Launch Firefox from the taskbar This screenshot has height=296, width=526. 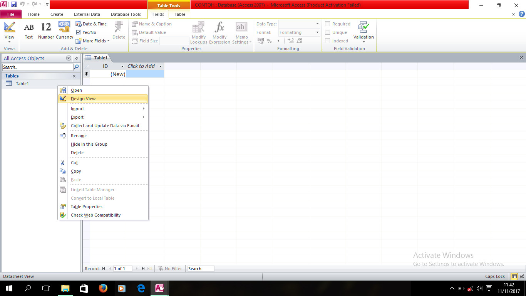103,288
